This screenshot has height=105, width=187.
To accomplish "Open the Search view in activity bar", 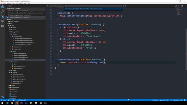I will click(2, 11).
